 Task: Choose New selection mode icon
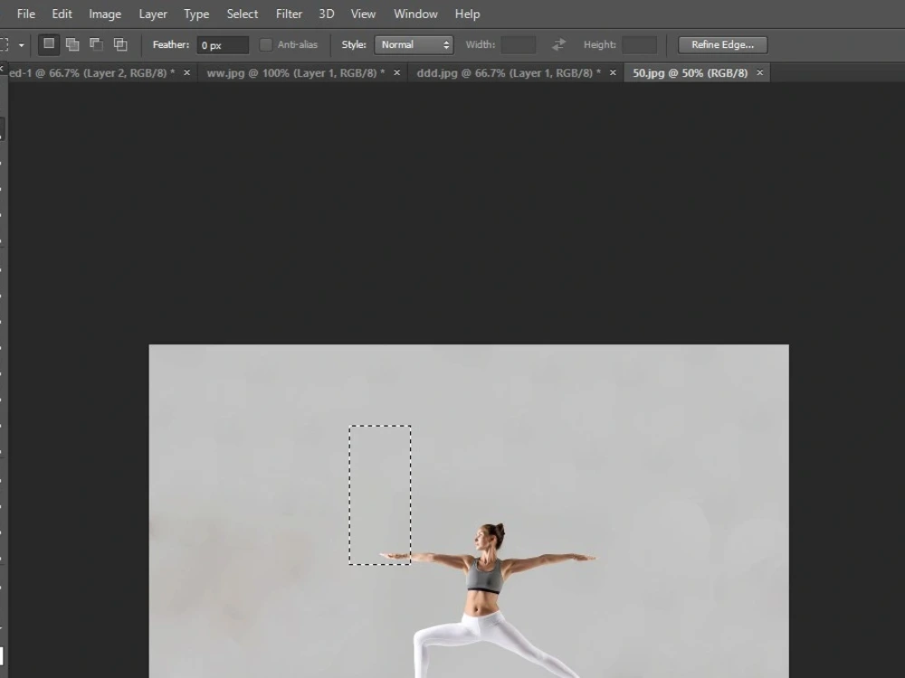pos(49,44)
